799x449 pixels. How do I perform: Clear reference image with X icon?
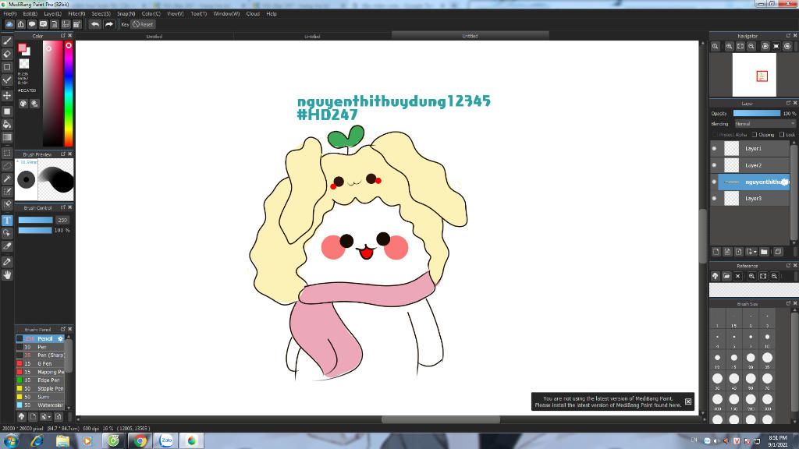pyautogui.click(x=738, y=277)
